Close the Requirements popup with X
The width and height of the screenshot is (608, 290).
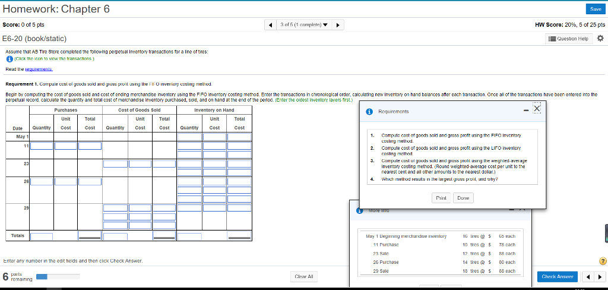click(x=537, y=108)
